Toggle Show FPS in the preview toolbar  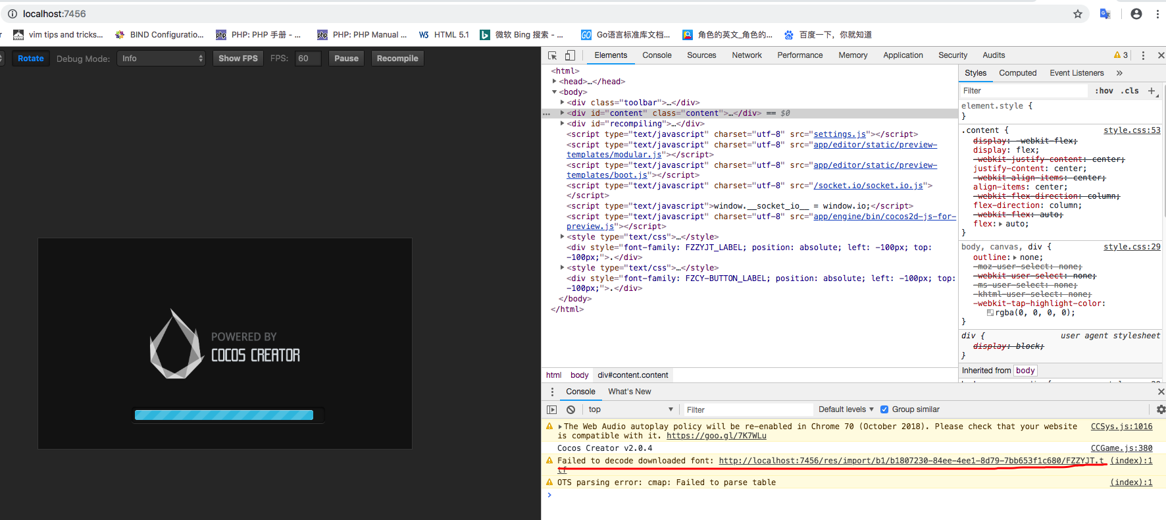coord(238,59)
